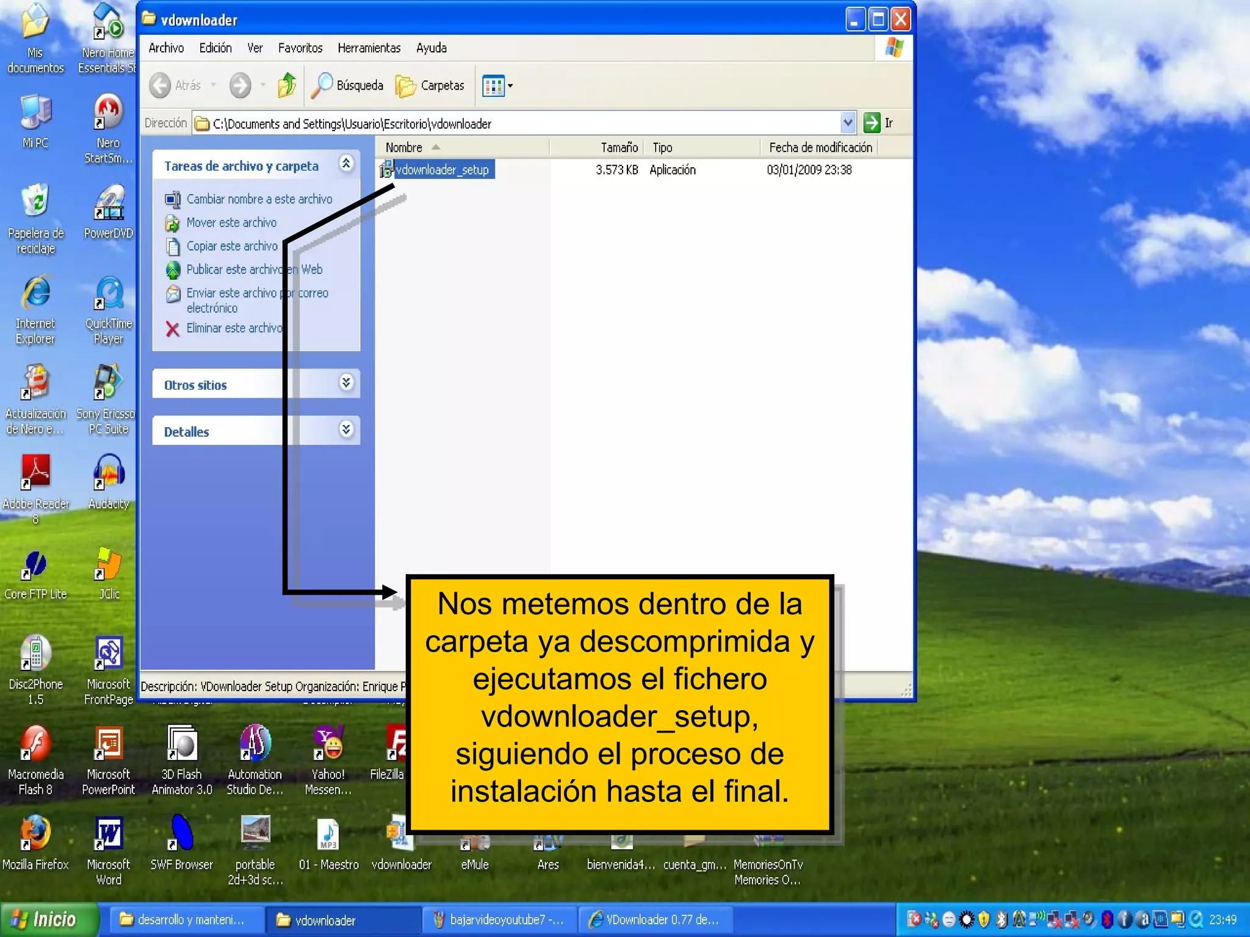Launch QuickTime Player shortcut
This screenshot has width=1250, height=937.
pos(109,310)
